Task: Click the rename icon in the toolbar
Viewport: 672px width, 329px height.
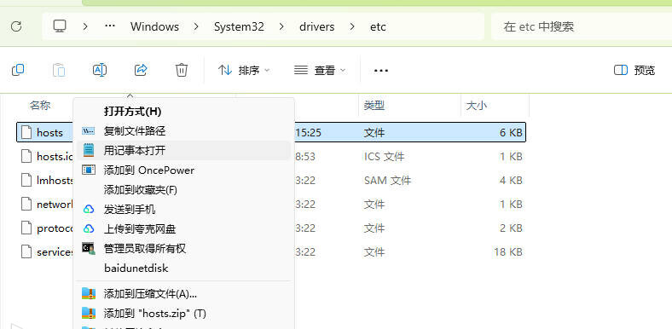Action: coord(100,70)
